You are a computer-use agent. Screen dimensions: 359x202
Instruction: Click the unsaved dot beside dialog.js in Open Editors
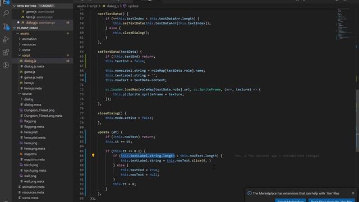[x=19, y=22]
